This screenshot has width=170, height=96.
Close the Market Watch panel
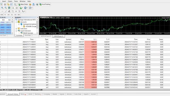pyautogui.click(x=12, y=17)
